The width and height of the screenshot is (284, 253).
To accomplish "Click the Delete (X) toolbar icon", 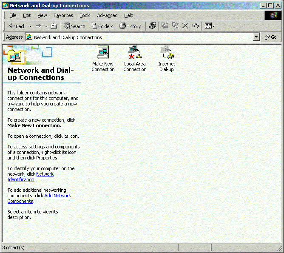I will 185,26.
